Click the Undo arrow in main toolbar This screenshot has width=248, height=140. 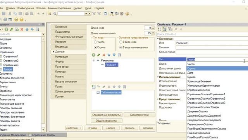pos(38,14)
